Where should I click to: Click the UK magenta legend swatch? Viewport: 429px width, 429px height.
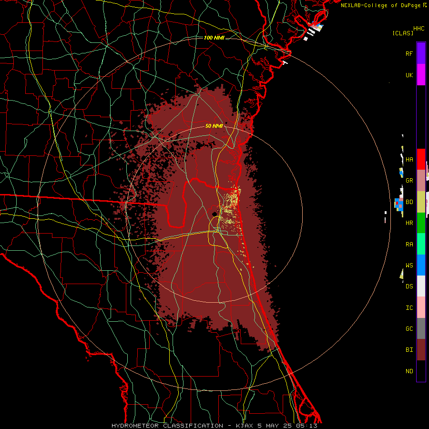click(x=421, y=74)
